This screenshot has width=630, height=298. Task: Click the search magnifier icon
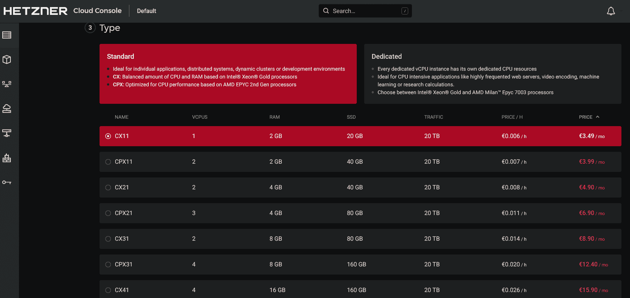[x=326, y=11]
